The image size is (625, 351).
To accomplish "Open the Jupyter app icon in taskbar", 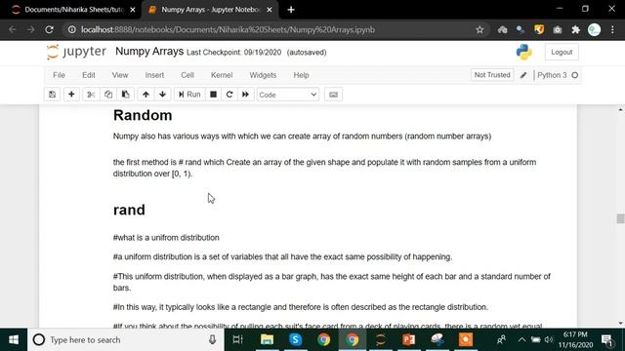I will (x=381, y=340).
